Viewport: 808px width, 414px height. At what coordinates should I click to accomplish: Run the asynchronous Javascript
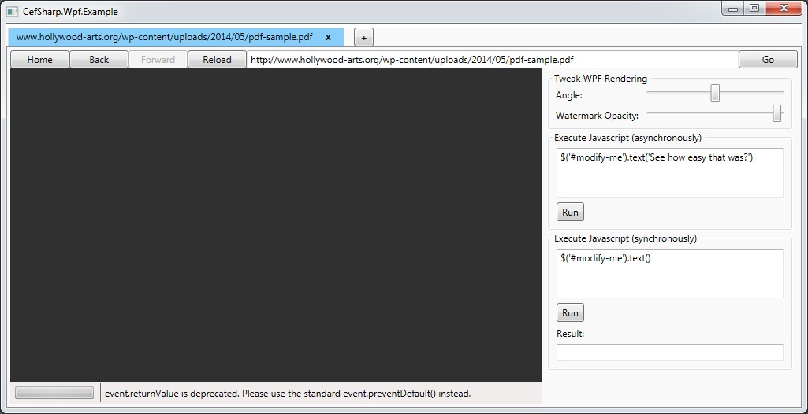pos(570,213)
